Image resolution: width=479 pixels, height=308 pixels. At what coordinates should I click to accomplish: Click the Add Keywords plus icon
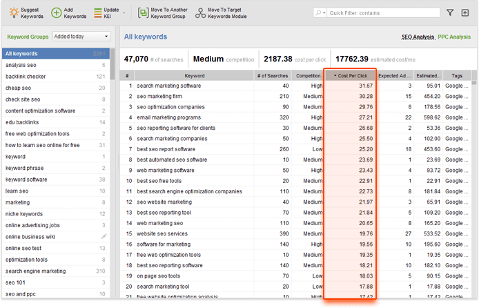[x=56, y=13]
